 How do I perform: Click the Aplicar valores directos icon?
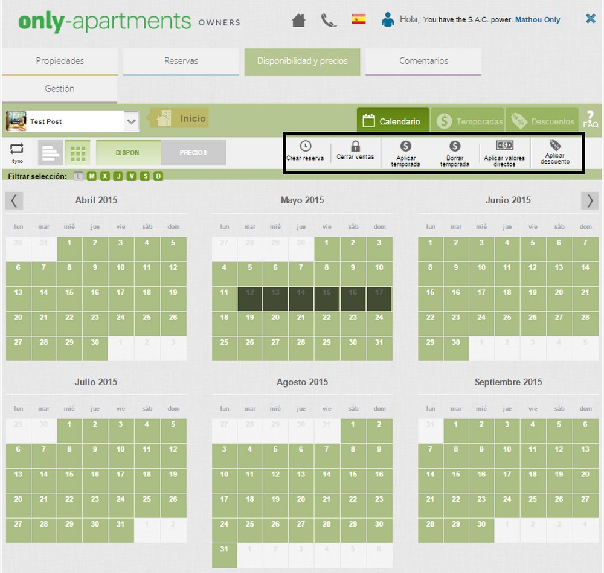pyautogui.click(x=504, y=146)
